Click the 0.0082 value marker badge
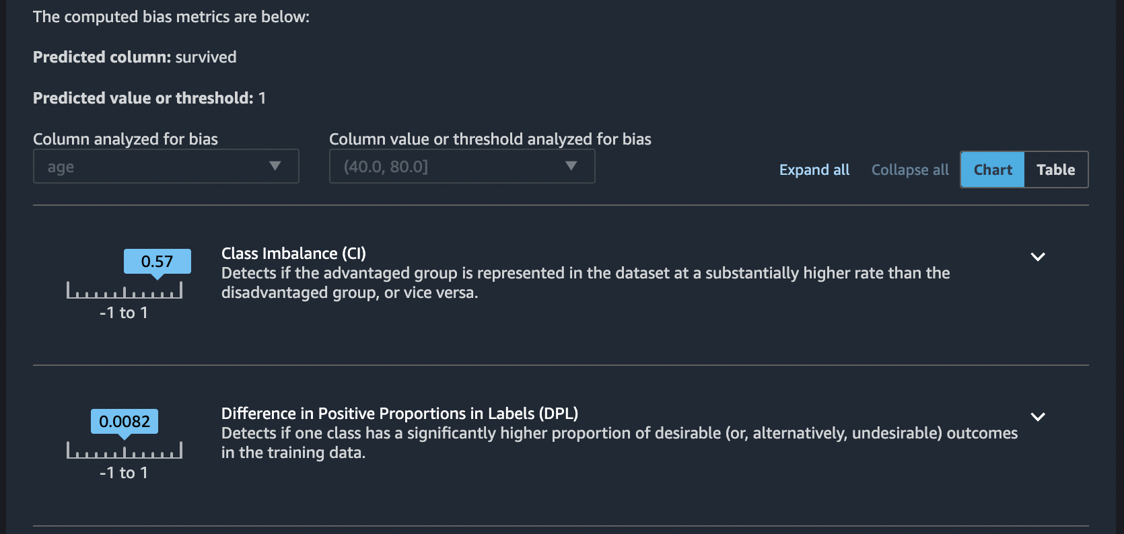This screenshot has height=534, width=1124. tap(125, 422)
